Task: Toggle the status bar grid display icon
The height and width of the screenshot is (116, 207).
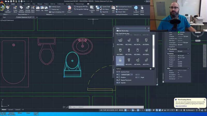Action: [125, 110]
